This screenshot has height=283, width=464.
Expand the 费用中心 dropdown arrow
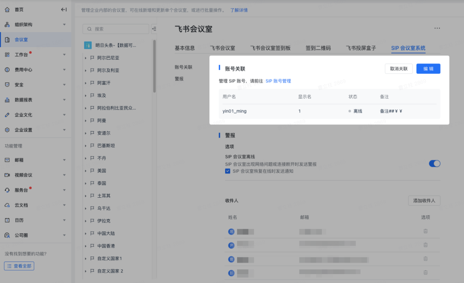point(64,70)
